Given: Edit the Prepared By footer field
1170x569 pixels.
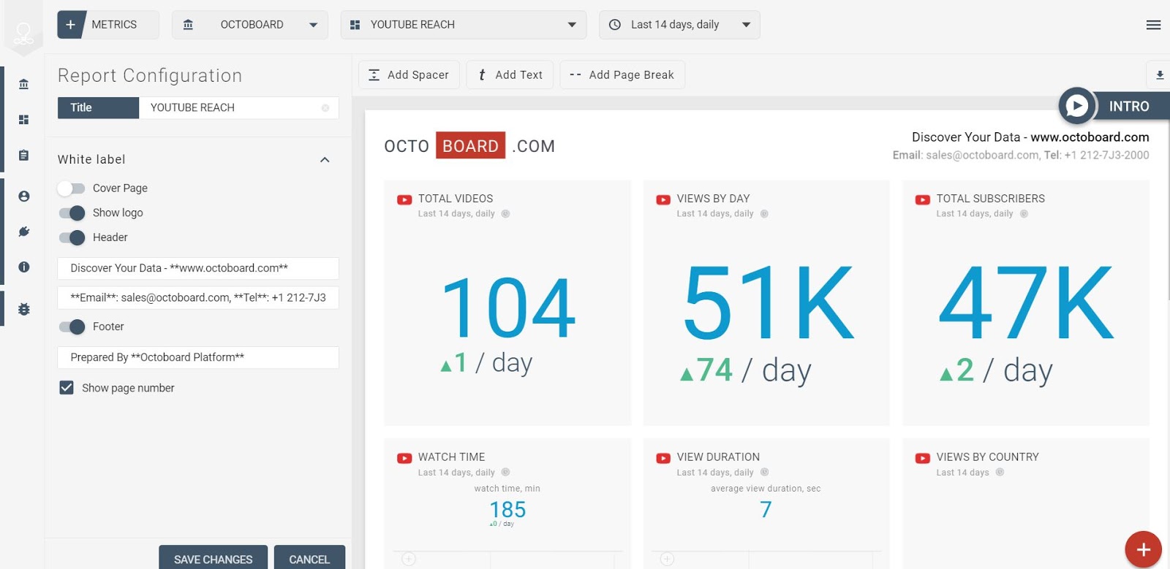Looking at the screenshot, I should (198, 357).
